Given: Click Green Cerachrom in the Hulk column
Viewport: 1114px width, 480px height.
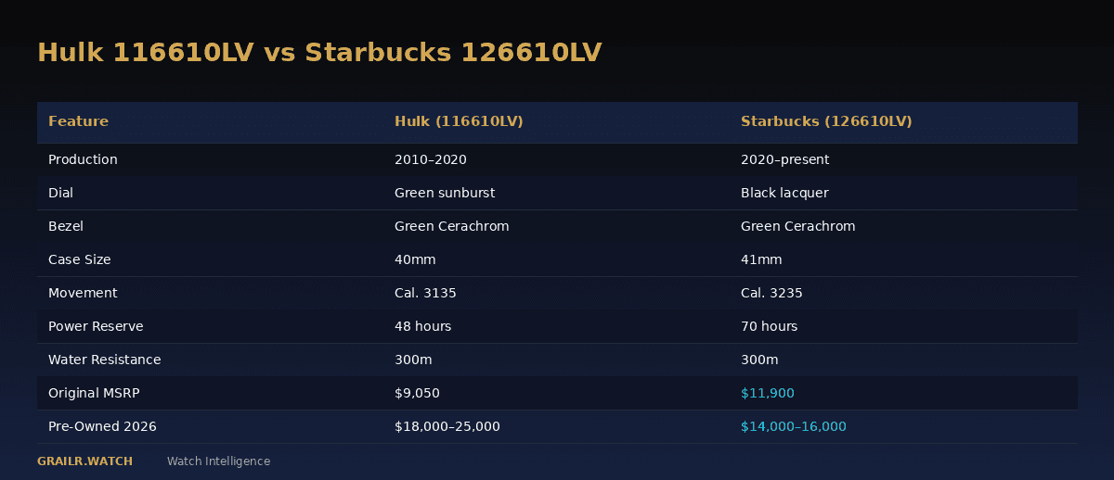Looking at the screenshot, I should tap(452, 226).
